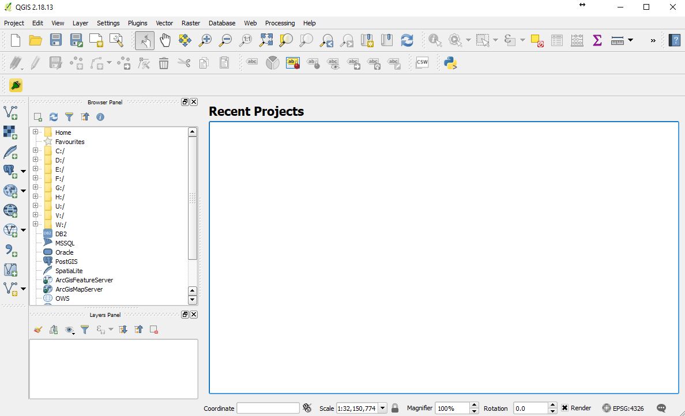The width and height of the screenshot is (685, 416).
Task: Close the Layers Panel
Action: coord(194,314)
